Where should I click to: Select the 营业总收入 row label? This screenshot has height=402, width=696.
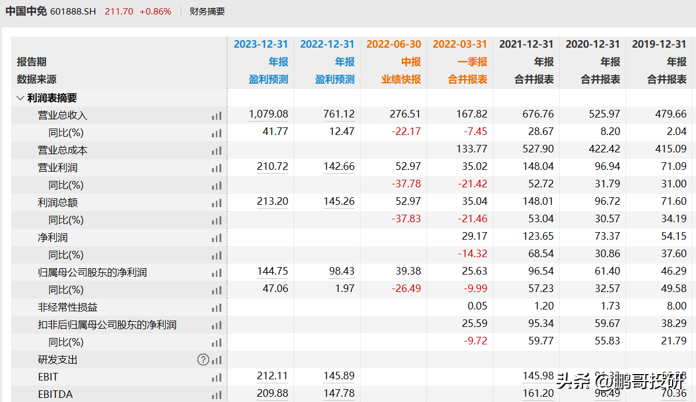(x=62, y=115)
